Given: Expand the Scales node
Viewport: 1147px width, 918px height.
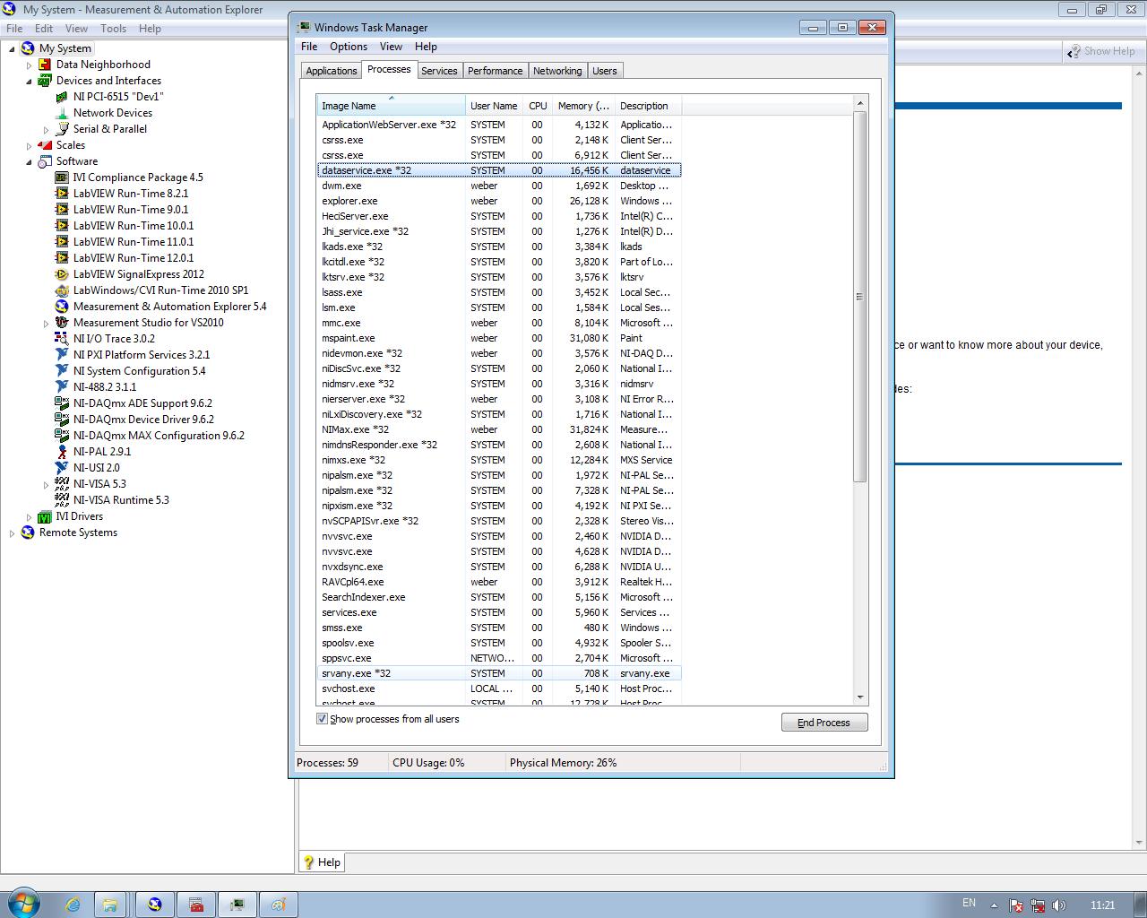Looking at the screenshot, I should coord(29,145).
